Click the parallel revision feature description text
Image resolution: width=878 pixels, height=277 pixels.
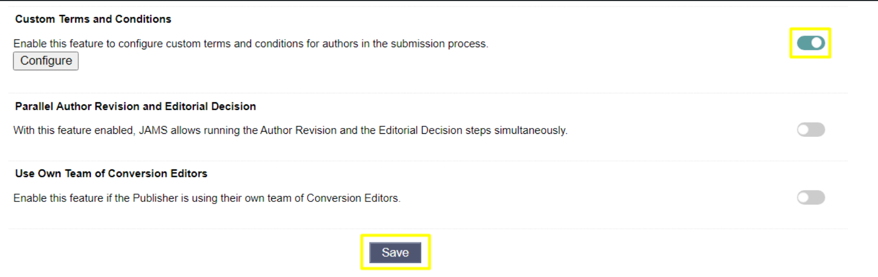coord(290,130)
